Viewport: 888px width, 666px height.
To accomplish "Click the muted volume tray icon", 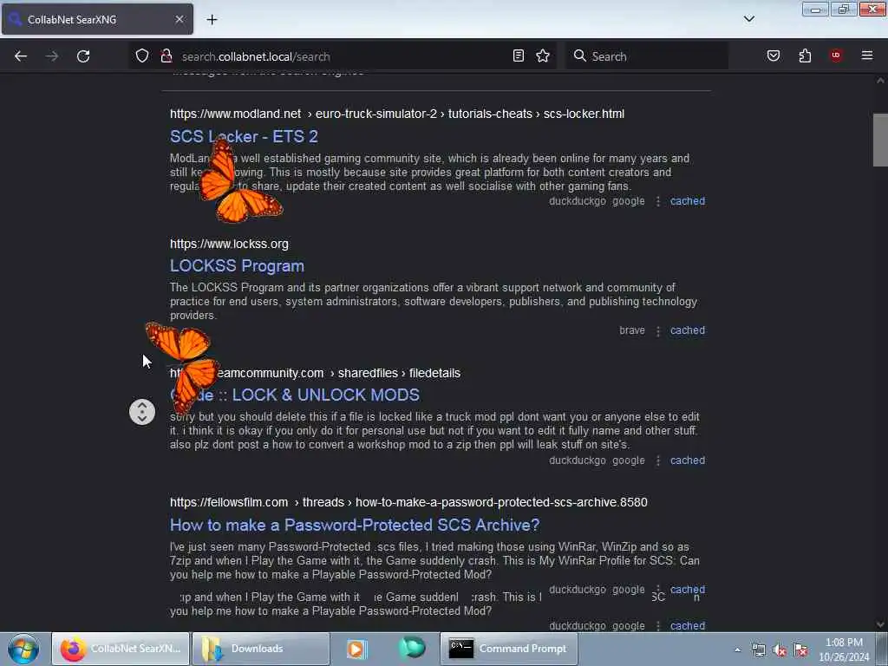I will 780,650.
